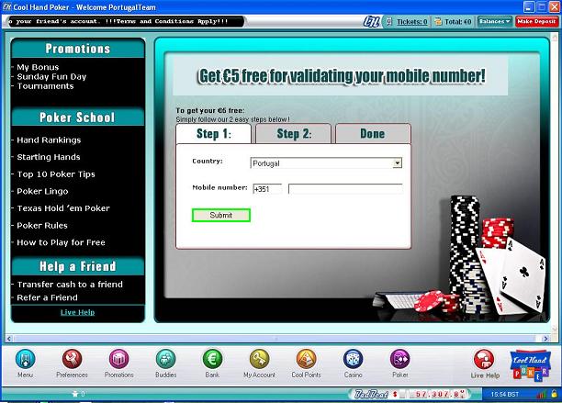Image resolution: width=562 pixels, height=403 pixels.
Task: Open Poker Rules page
Action: (x=42, y=225)
